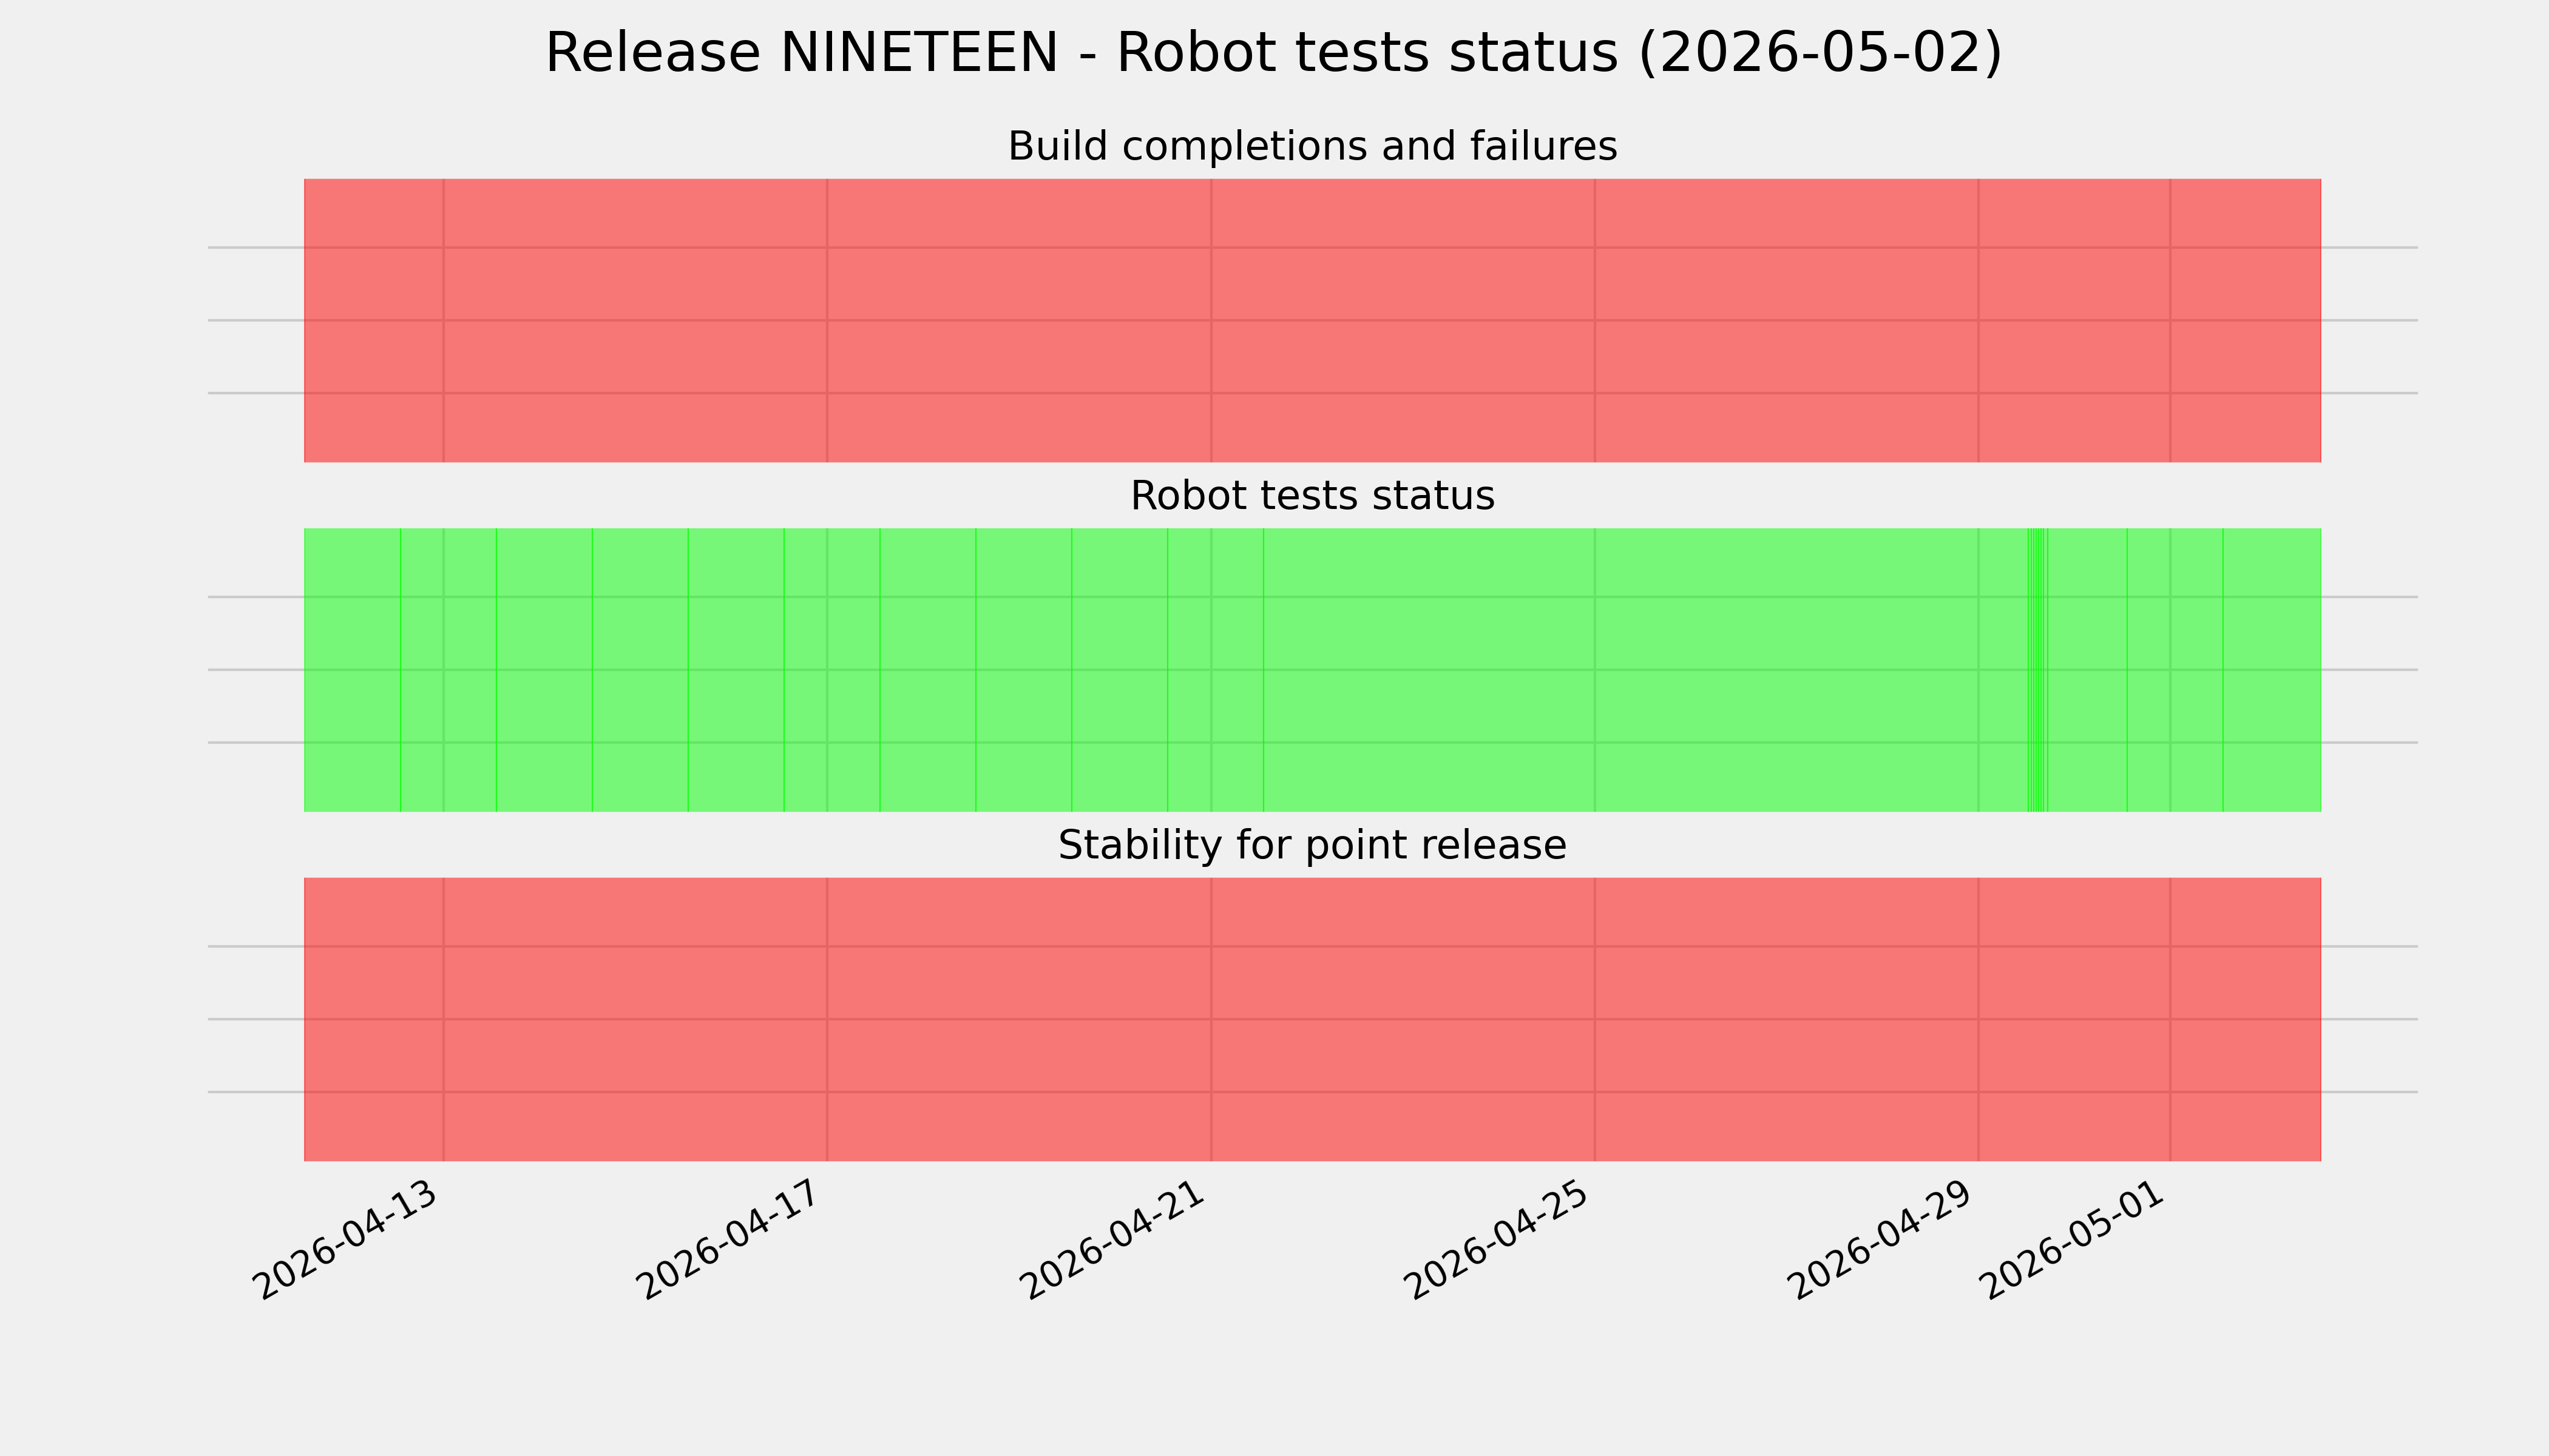Click the red Build completions band

click(1312, 320)
